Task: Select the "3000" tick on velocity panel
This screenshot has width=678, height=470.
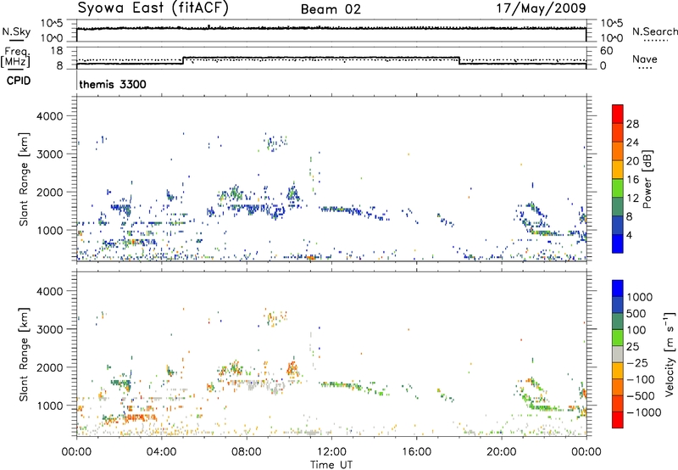Action: [50, 329]
